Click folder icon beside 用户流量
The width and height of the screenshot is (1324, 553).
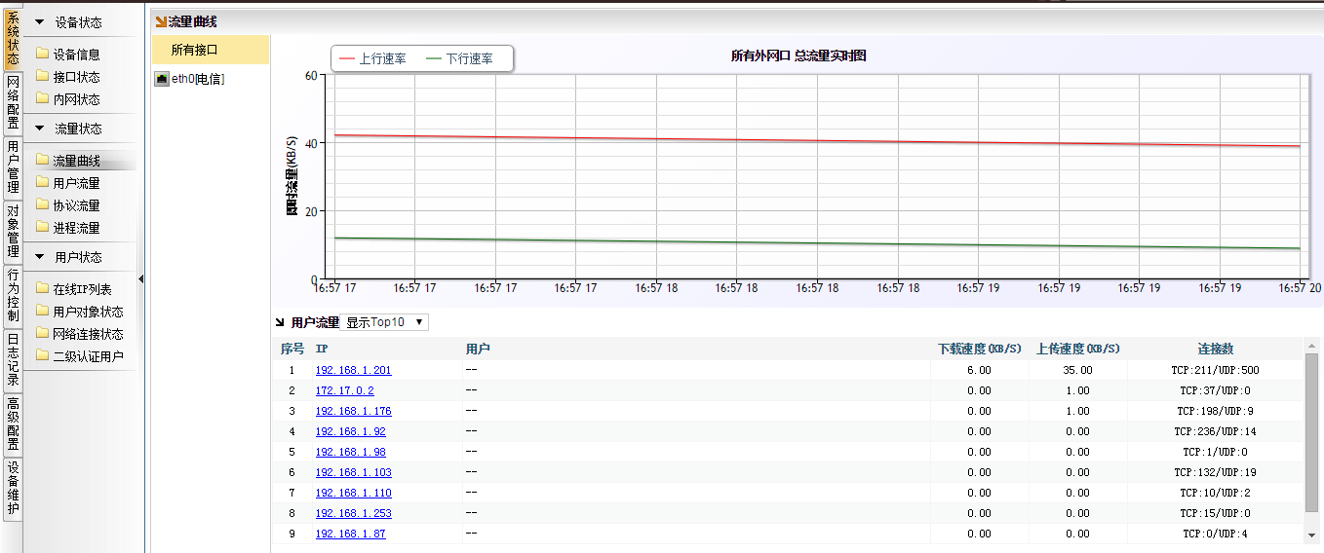tap(42, 183)
